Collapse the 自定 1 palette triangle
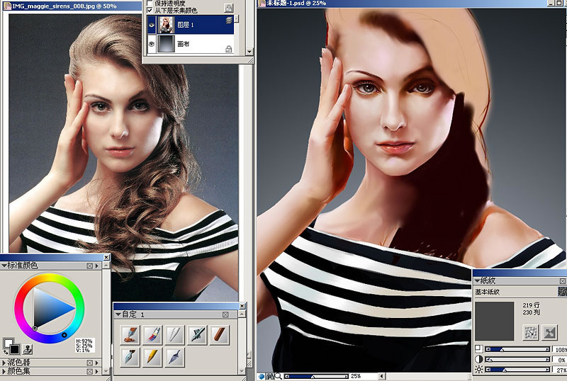 118,314
